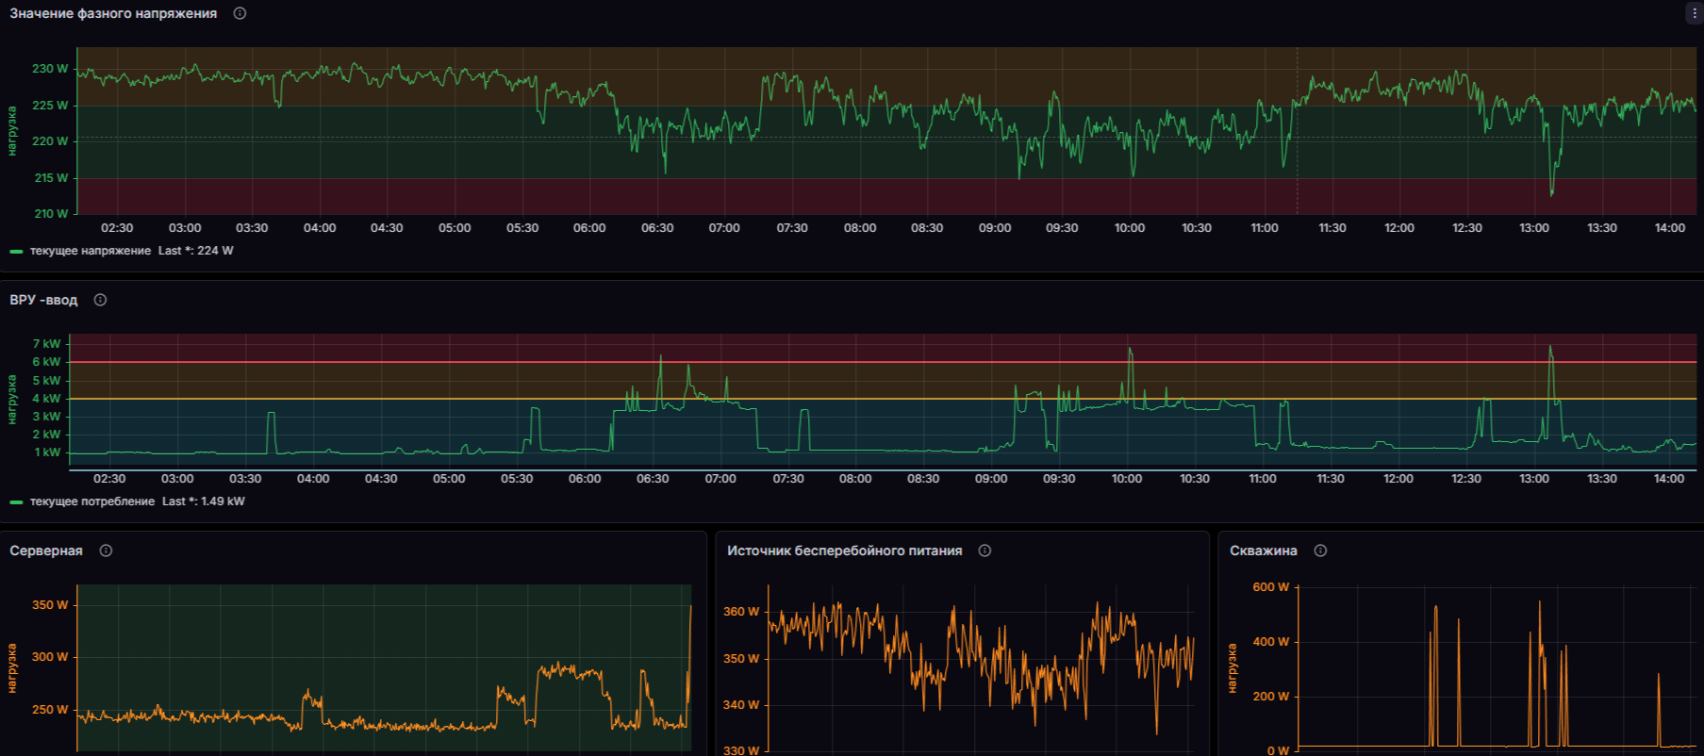1704x756 pixels.
Task: Toggle текущее напряжение series in legend
Action: pos(90,251)
